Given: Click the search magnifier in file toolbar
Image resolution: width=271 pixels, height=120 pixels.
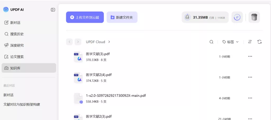Looking at the screenshot, I should tap(211, 42).
